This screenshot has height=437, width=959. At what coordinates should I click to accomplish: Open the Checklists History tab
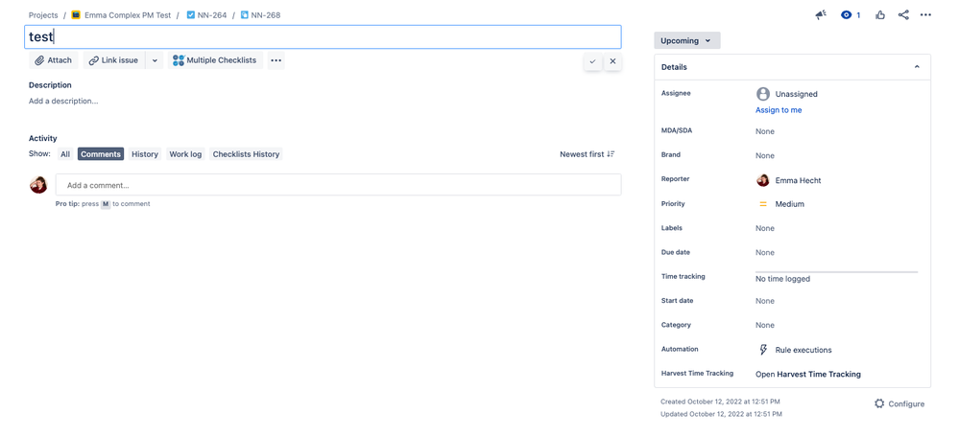[246, 154]
